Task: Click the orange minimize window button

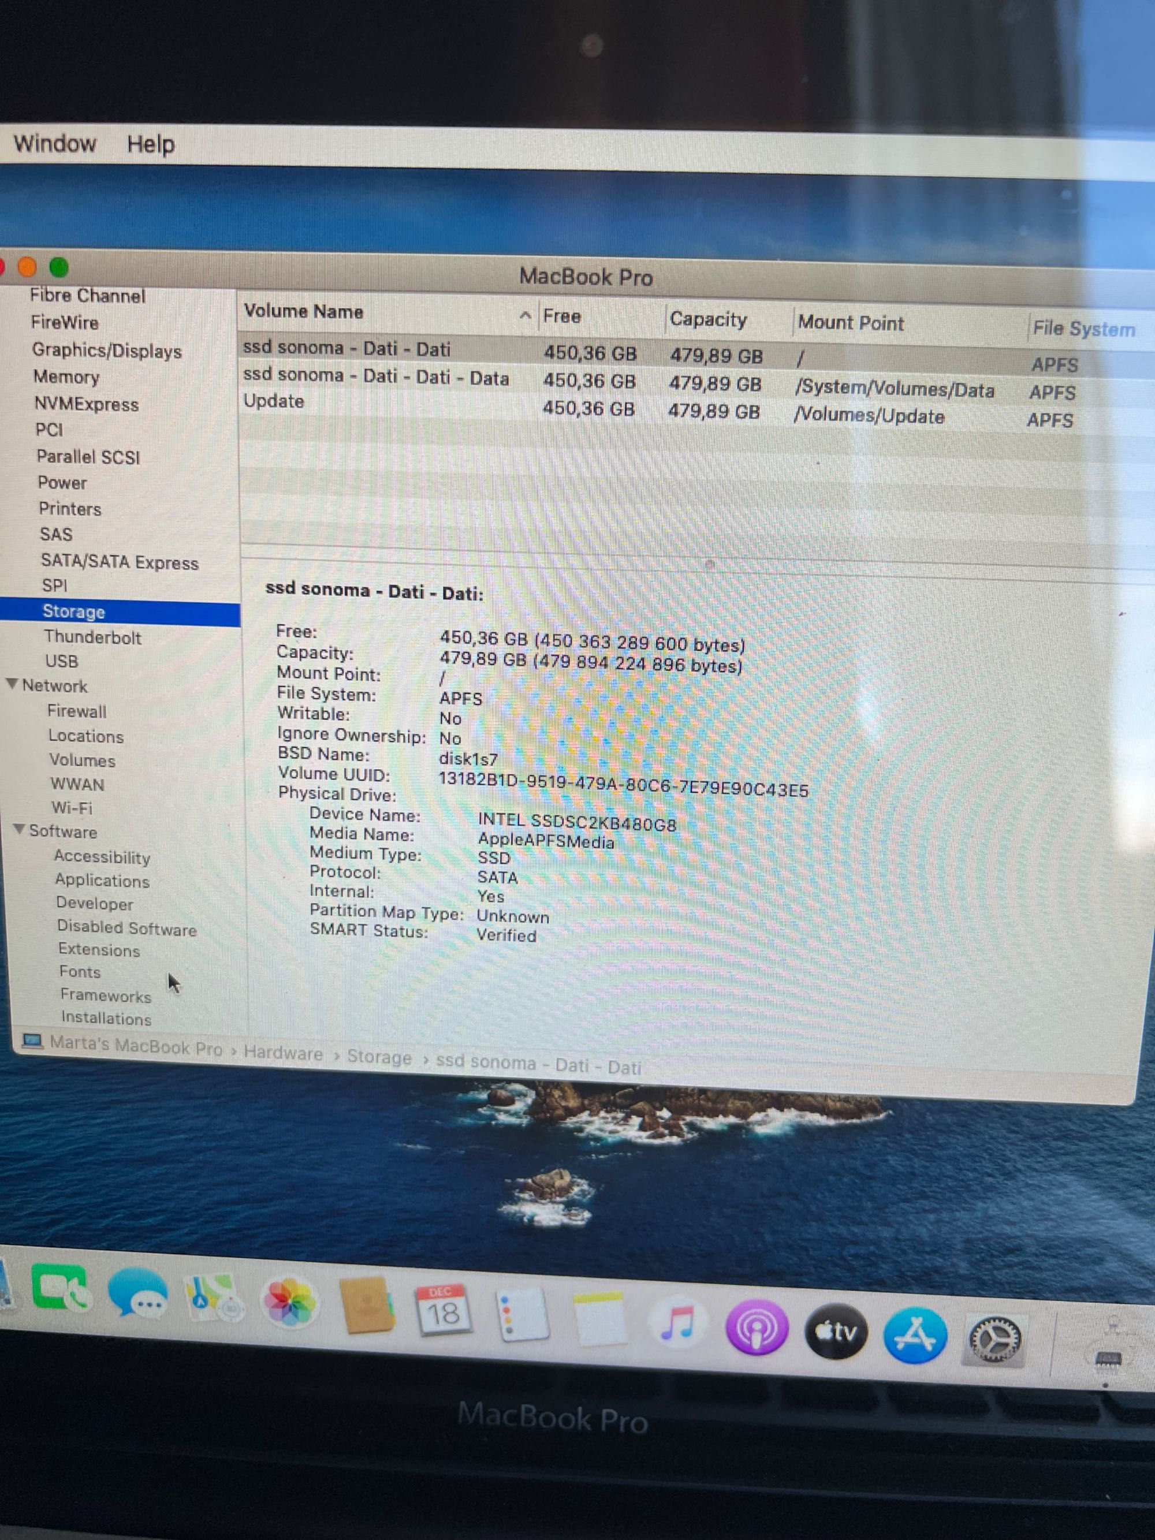Action: tap(27, 267)
